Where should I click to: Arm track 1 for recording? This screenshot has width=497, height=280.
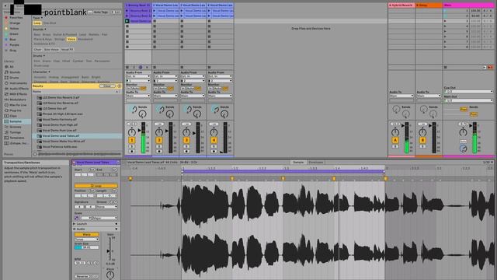click(x=131, y=152)
